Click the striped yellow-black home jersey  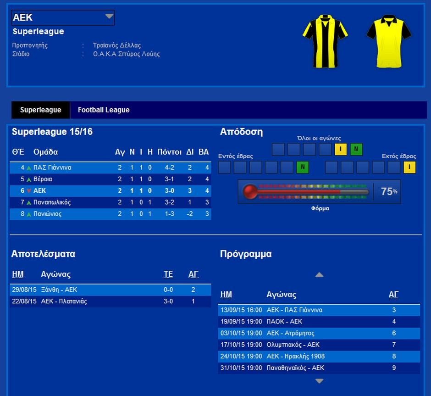(325, 41)
